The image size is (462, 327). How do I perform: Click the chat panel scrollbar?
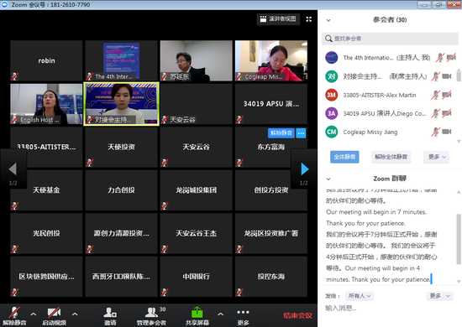click(459, 239)
